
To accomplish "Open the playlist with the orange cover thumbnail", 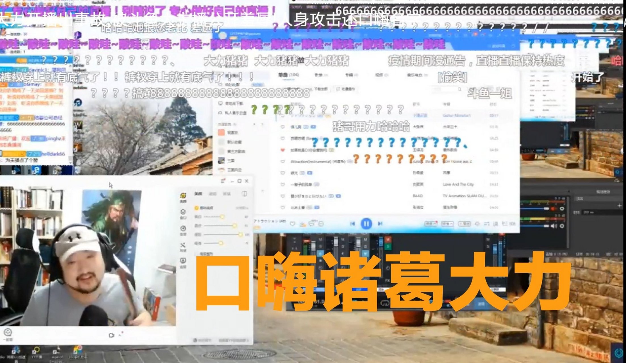I will coord(228,132).
